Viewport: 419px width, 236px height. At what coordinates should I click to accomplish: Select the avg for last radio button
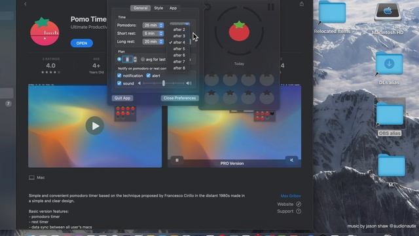coord(143,59)
